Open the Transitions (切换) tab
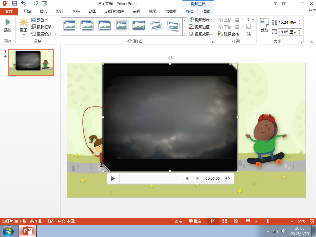 pyautogui.click(x=76, y=11)
